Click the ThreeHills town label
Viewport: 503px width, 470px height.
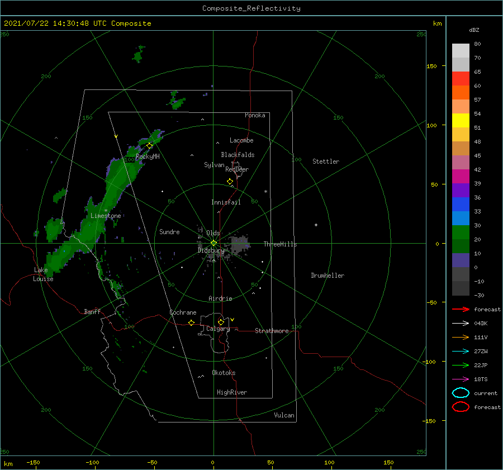coord(281,244)
